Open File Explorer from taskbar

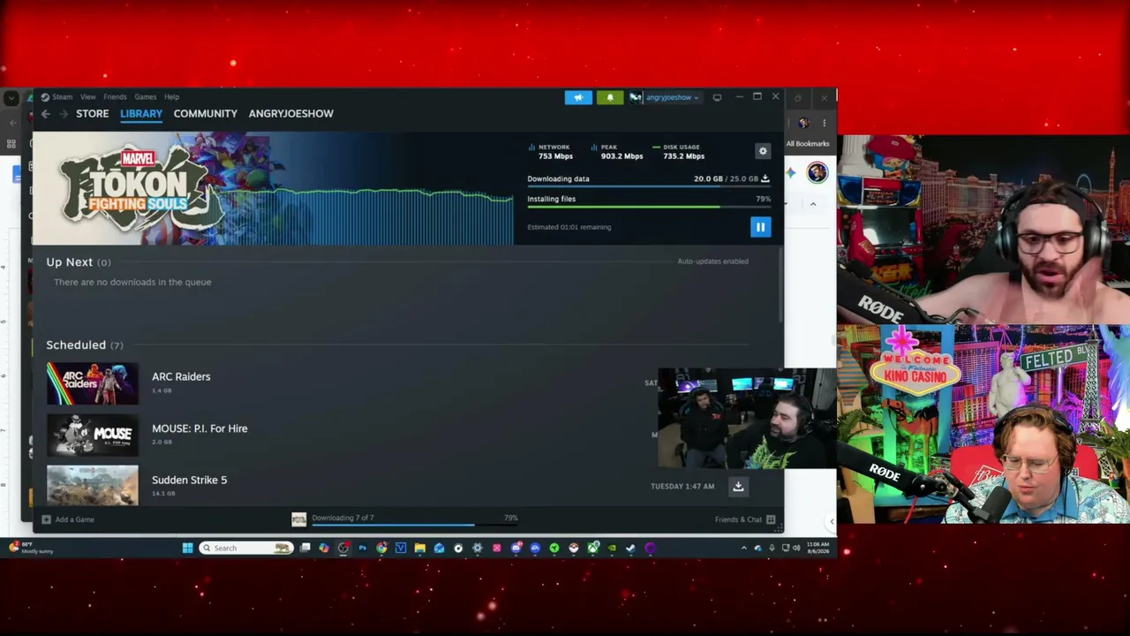[x=419, y=549]
